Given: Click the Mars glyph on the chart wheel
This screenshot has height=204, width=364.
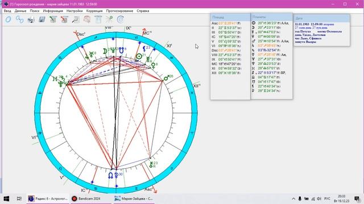Looking at the screenshot, I should point(166,78).
